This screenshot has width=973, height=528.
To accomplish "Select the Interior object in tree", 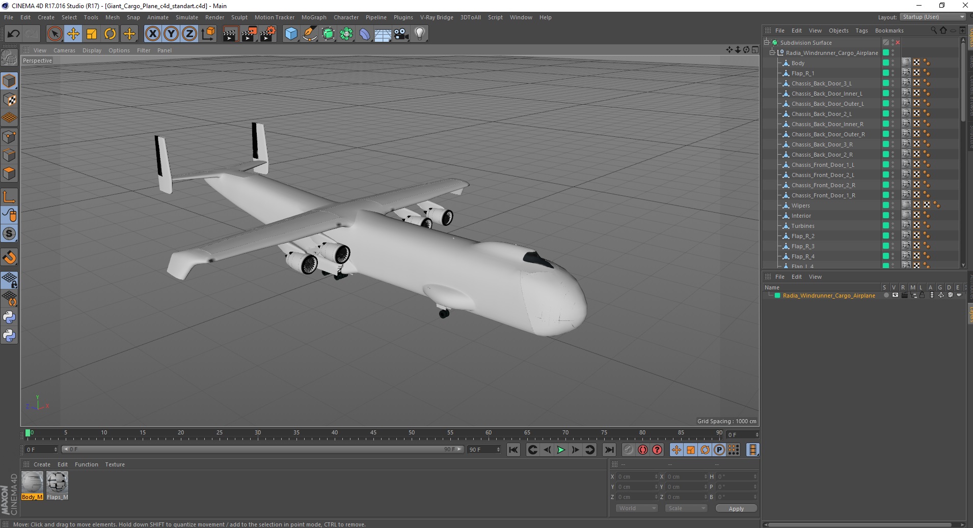I will point(801,216).
